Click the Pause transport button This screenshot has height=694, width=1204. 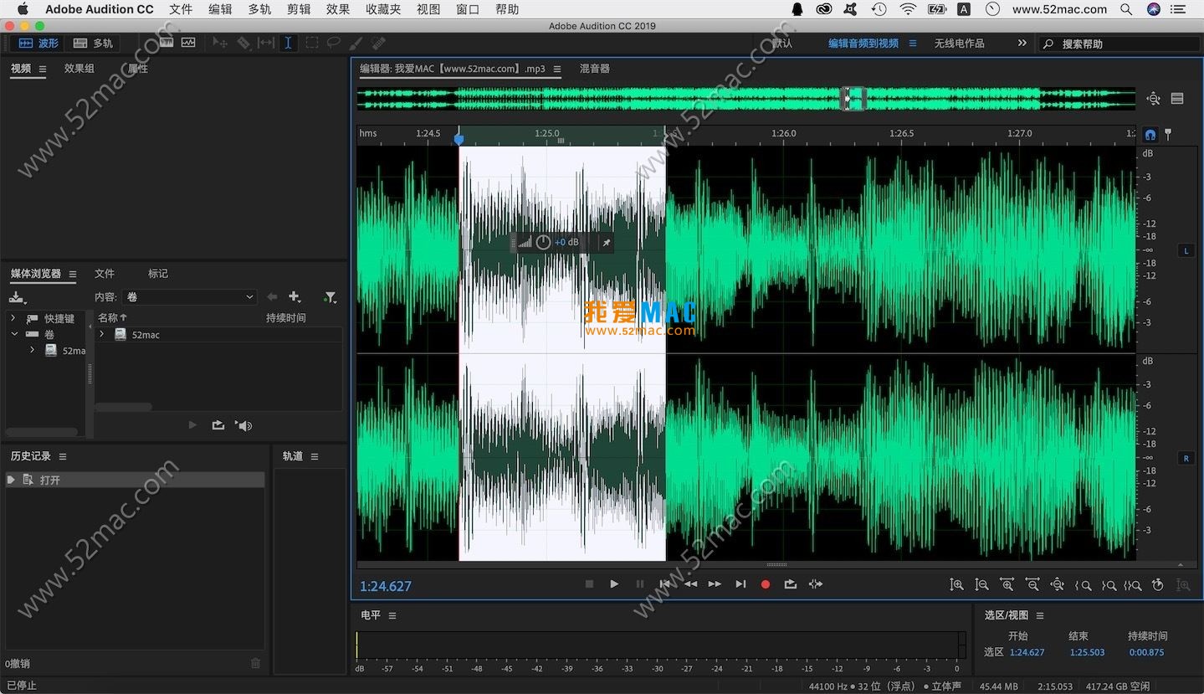(640, 584)
